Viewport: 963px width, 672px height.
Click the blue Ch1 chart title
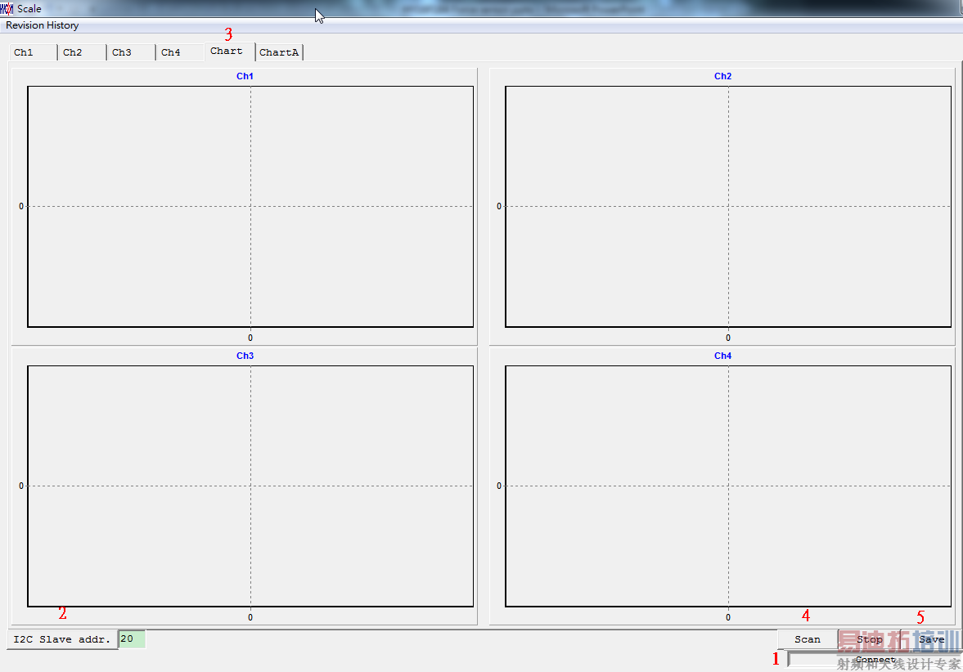245,76
